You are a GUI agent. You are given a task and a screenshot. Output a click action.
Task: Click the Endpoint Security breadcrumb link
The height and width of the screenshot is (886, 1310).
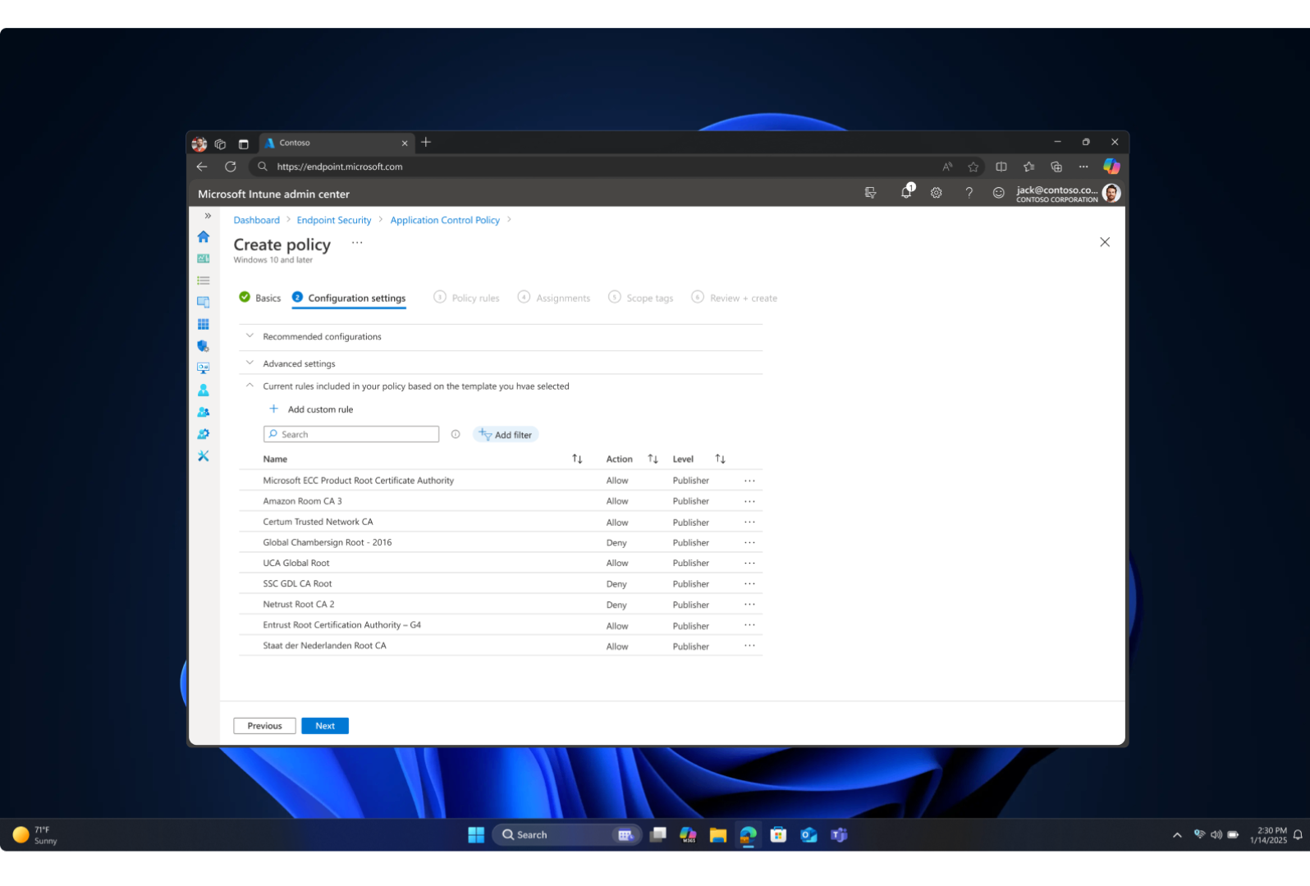[334, 220]
